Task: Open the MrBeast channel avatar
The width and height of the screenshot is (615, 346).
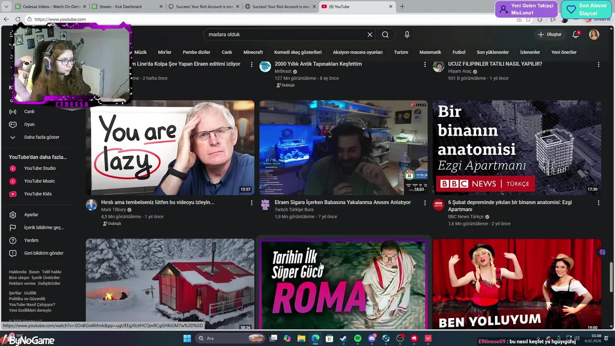Action: (x=265, y=66)
